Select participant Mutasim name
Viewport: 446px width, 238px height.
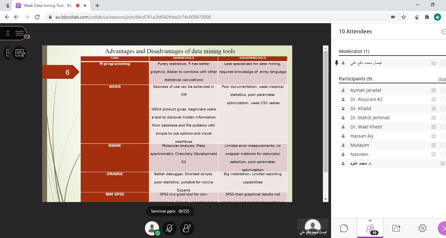[359, 145]
